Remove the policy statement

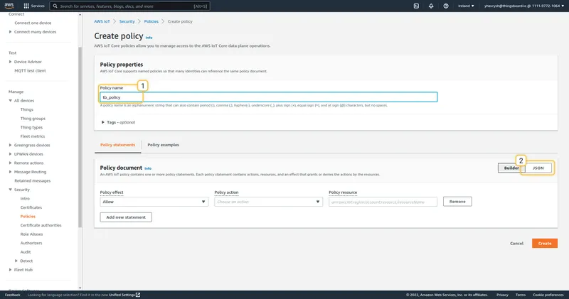(x=457, y=202)
